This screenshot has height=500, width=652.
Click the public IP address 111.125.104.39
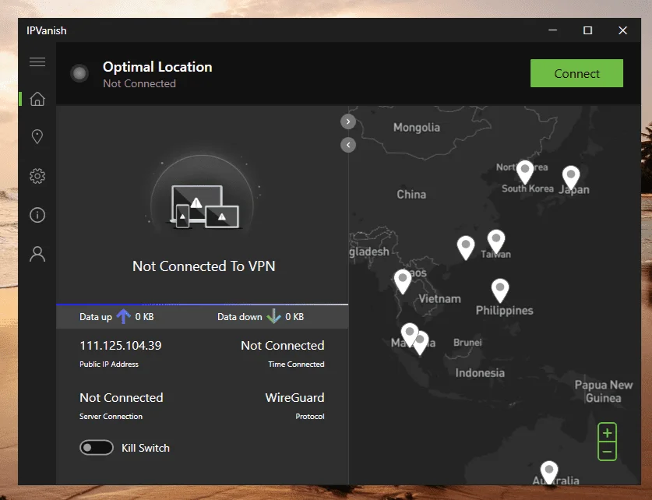(x=121, y=345)
